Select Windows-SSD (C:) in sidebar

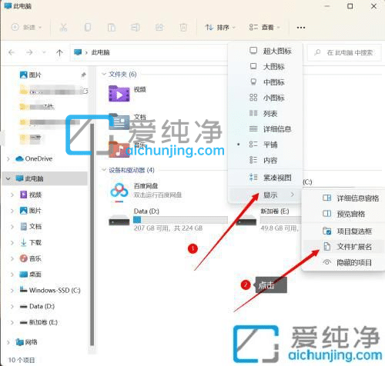coord(50,290)
